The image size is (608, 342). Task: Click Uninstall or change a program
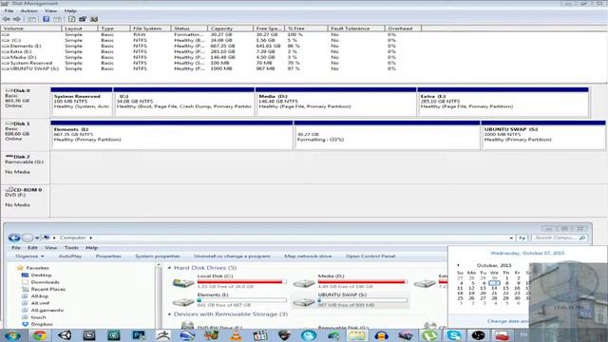[232, 256]
